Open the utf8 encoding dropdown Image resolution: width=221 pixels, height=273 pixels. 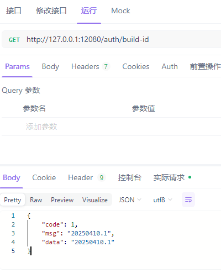pos(162,200)
